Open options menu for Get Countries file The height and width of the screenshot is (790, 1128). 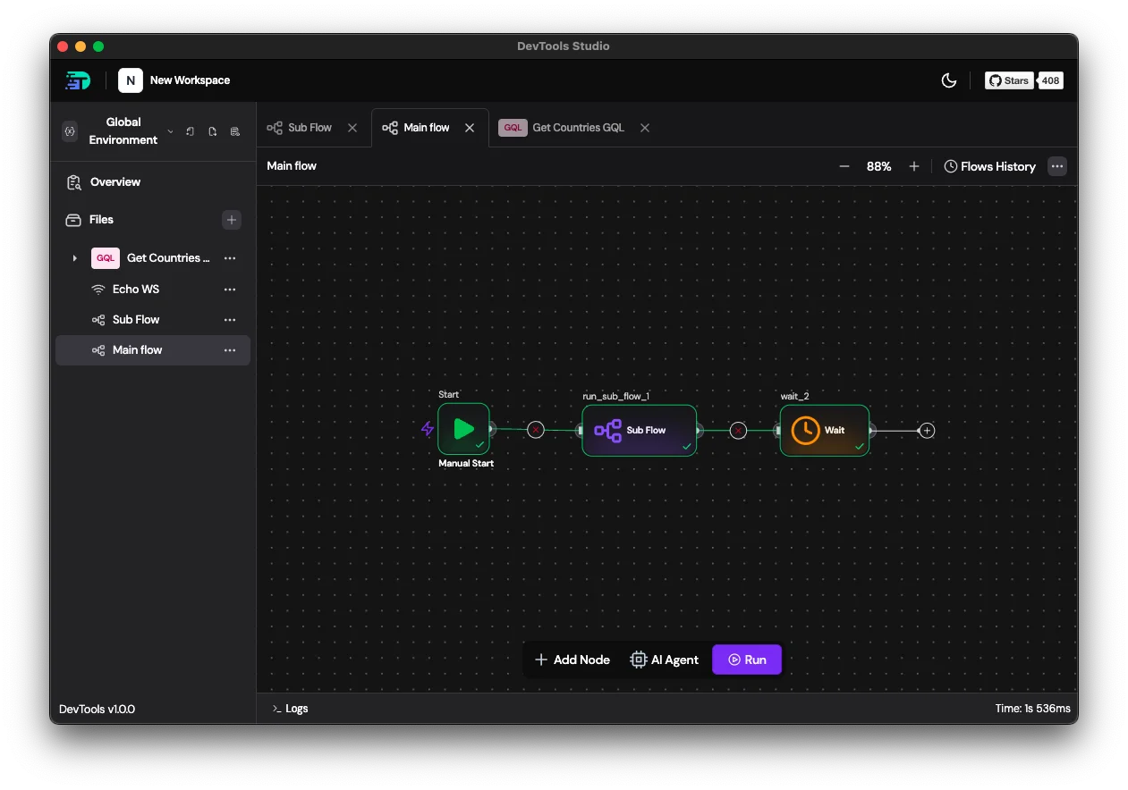(230, 258)
